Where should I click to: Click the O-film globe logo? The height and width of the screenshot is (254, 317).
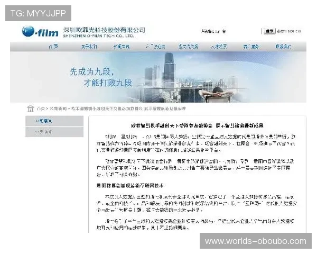(x=40, y=32)
